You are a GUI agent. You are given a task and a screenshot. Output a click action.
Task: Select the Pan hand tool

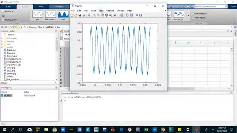pos(103,15)
